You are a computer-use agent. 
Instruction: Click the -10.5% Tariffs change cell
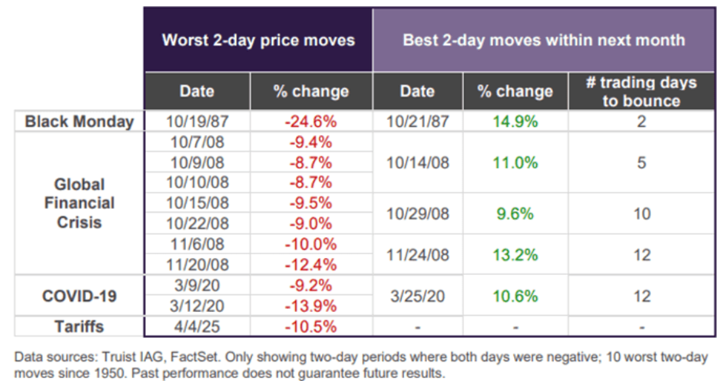pos(311,326)
